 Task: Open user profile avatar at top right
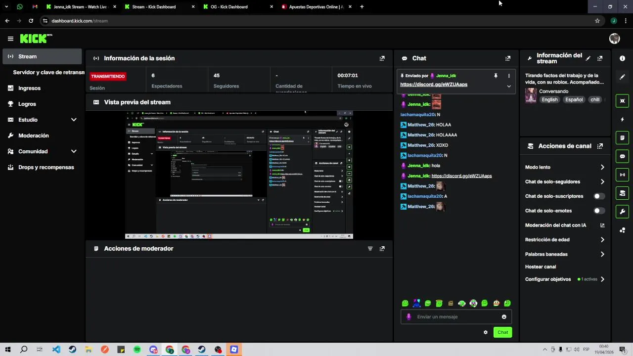(615, 39)
